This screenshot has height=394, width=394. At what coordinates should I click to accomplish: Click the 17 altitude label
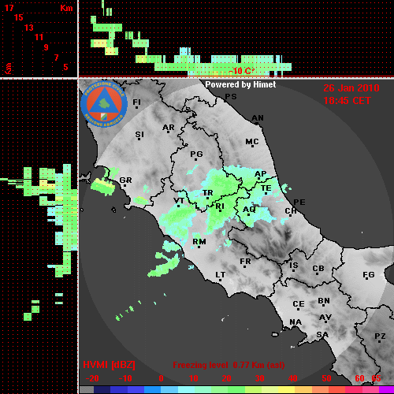tap(9, 8)
